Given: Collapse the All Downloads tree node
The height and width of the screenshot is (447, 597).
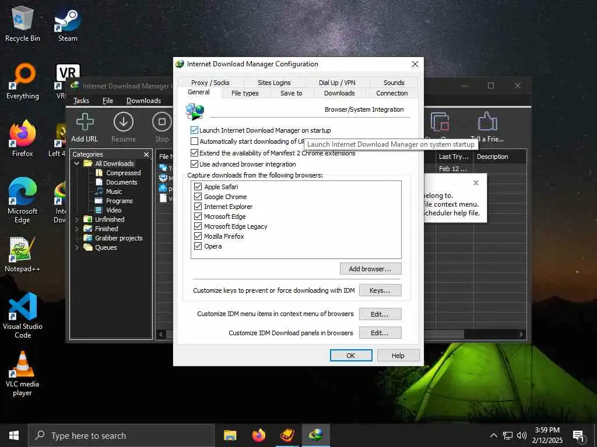Looking at the screenshot, I should (x=76, y=164).
